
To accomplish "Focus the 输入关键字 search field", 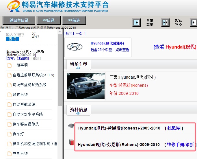I will (15, 35).
